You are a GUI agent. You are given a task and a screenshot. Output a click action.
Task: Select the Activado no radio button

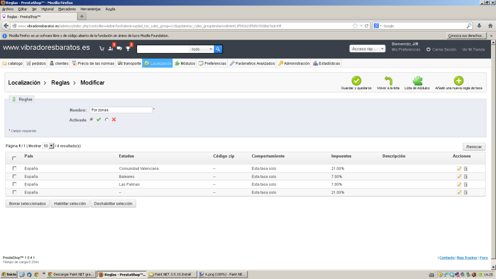click(107, 119)
